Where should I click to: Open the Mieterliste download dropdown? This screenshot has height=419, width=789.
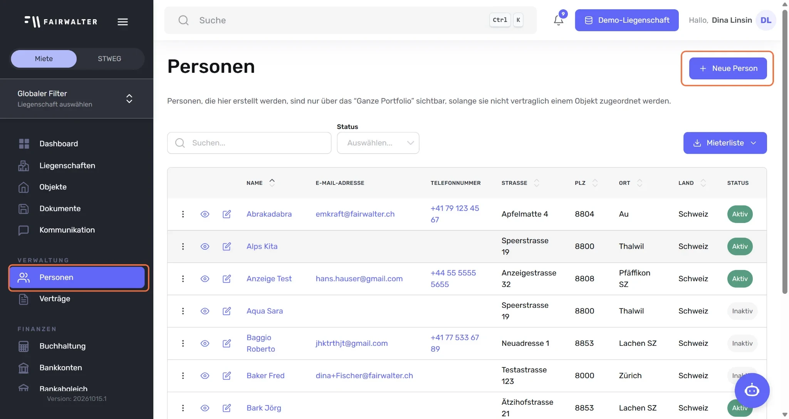725,143
